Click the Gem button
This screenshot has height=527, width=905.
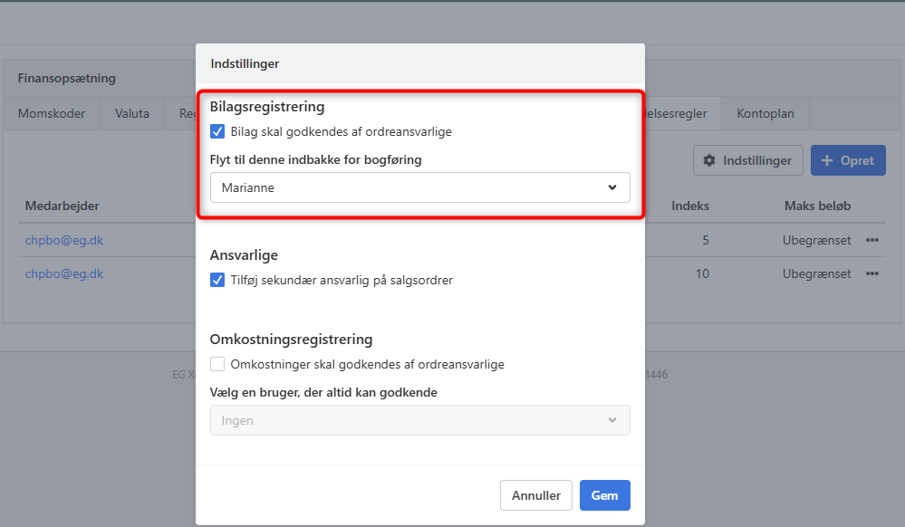604,495
